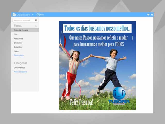Open the Caixa de Entrada folder

click(25, 30)
